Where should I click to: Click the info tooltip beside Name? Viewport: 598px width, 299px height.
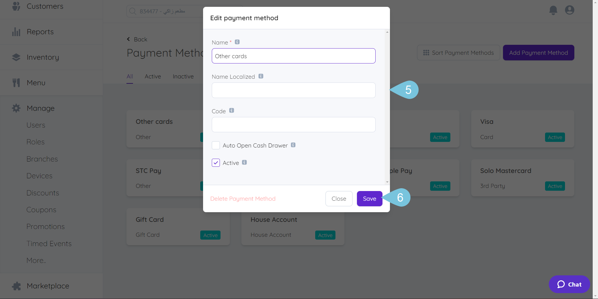tap(237, 42)
